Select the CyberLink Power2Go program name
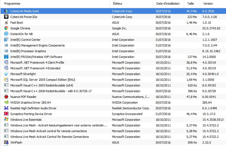Image resolution: width=226 pixels, height=146 pixels. pos(24,17)
